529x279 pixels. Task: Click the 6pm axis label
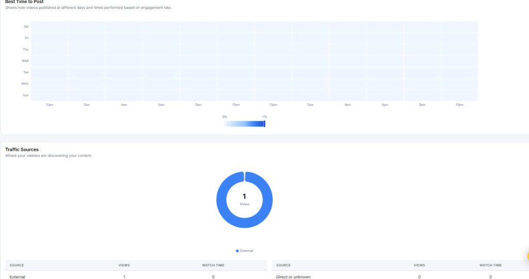pyautogui.click(x=385, y=104)
